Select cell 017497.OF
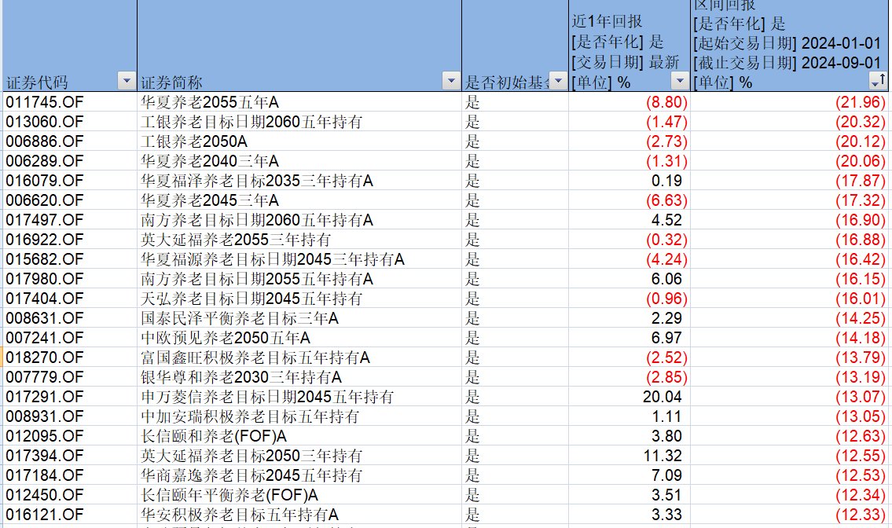Screen dimensions: 892x528 coord(69,220)
